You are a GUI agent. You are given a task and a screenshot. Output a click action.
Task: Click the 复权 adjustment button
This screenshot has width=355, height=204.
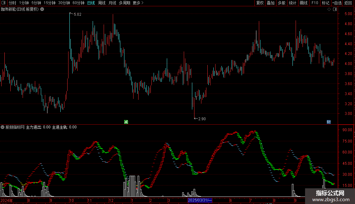tap(260, 3)
